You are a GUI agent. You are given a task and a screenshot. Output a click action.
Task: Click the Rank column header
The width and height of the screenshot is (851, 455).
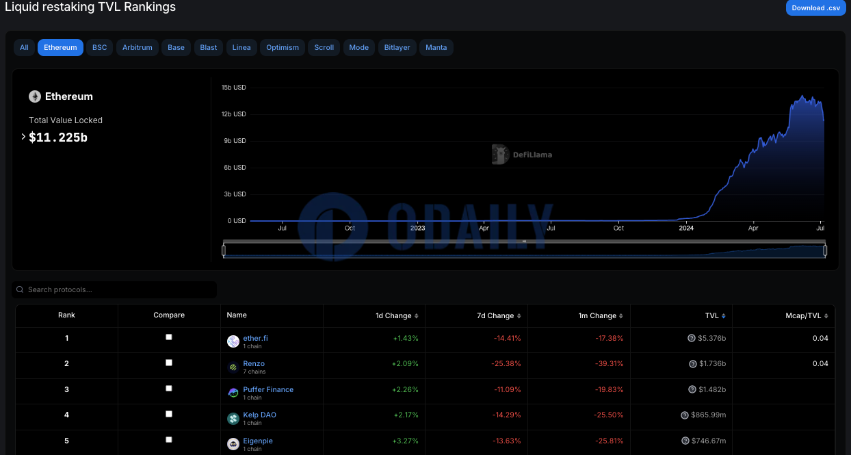[x=66, y=315]
